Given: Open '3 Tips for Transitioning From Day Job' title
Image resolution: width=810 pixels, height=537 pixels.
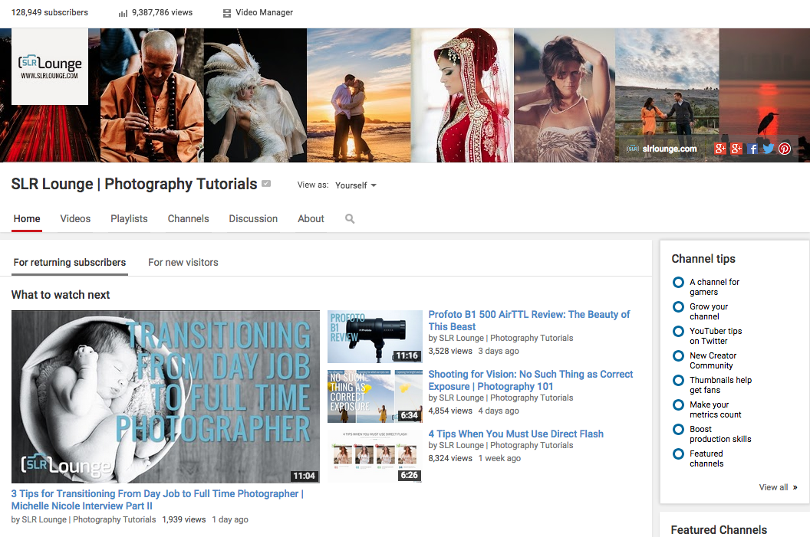Looking at the screenshot, I should (157, 500).
